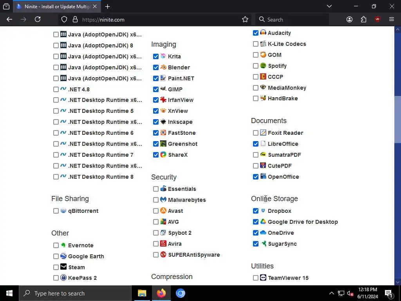Click the ShareX app icon
401x301 pixels.
pyautogui.click(x=163, y=154)
